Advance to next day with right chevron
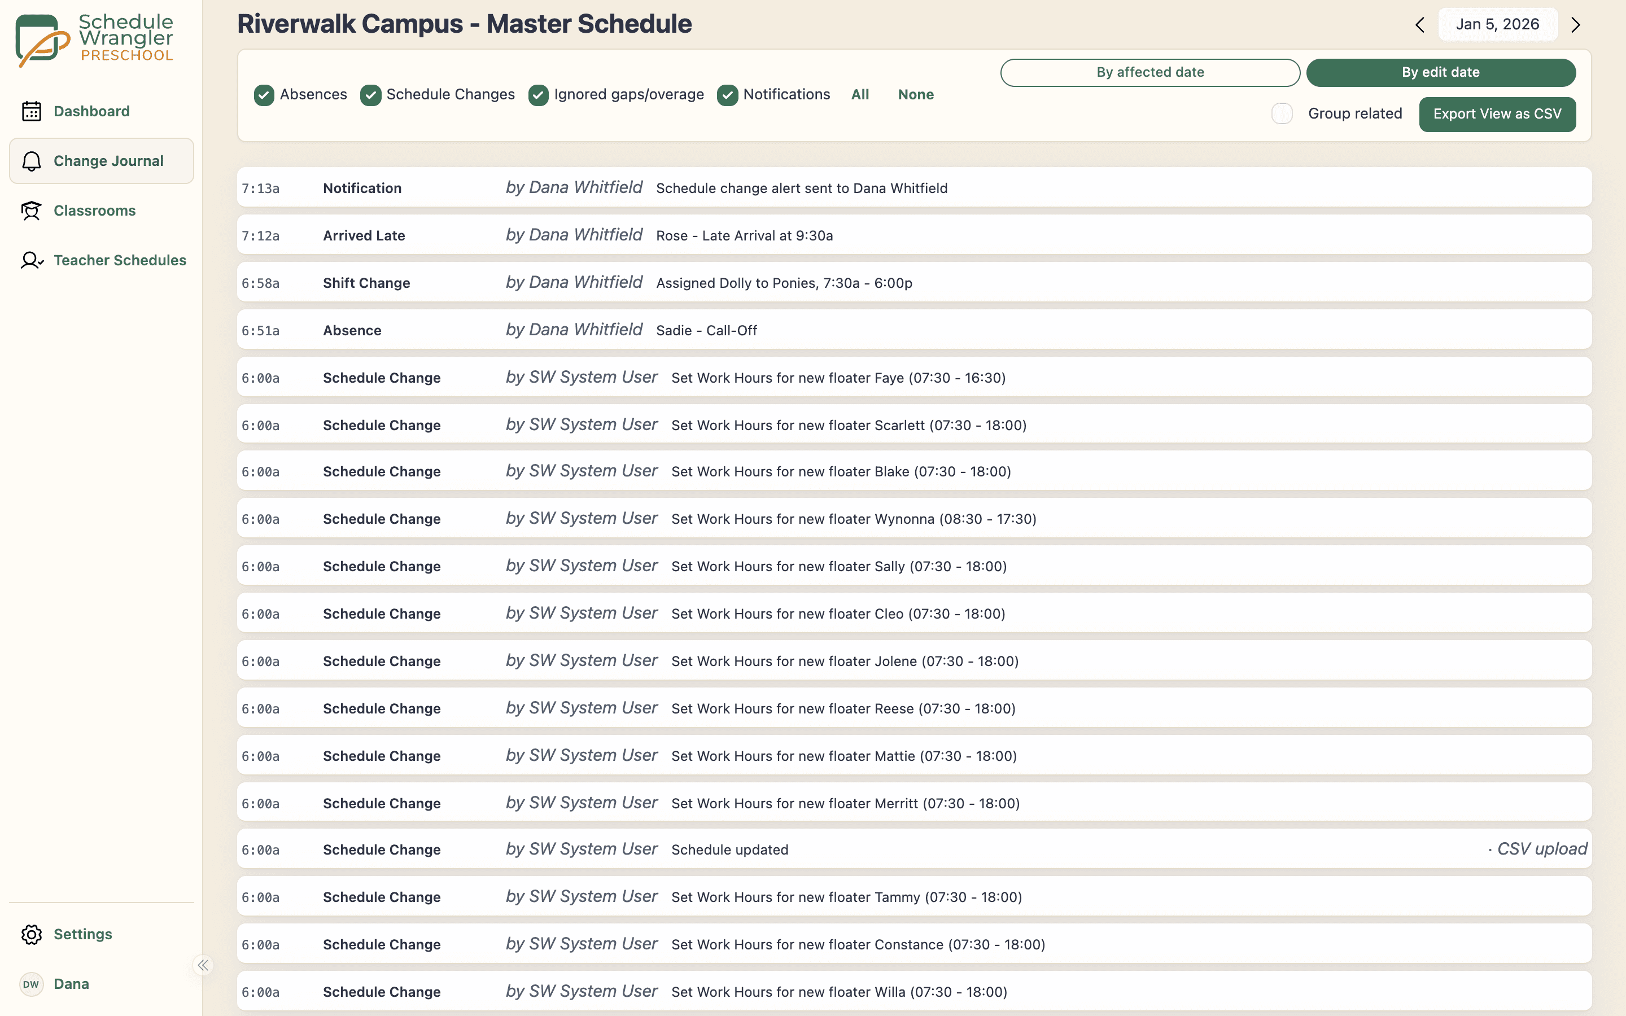1626x1016 pixels. (x=1576, y=25)
